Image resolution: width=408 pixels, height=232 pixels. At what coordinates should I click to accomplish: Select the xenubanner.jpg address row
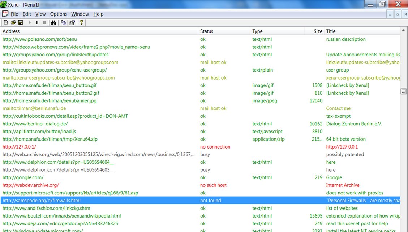point(200,101)
